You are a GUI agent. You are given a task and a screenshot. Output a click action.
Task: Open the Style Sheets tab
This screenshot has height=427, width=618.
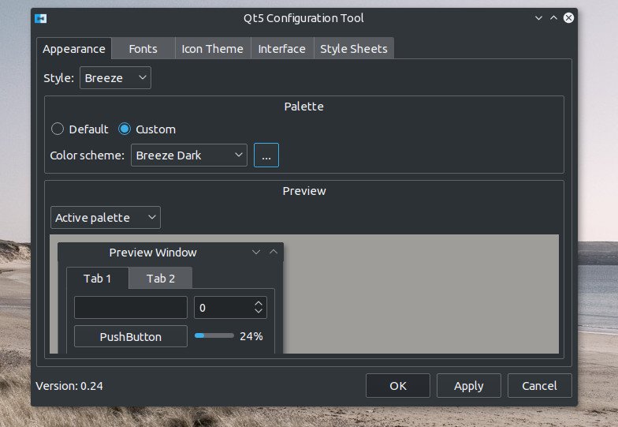(353, 49)
